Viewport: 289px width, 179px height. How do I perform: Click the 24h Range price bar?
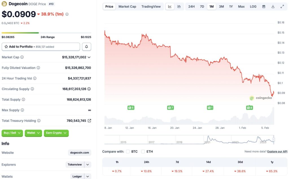pyautogui.click(x=46, y=32)
